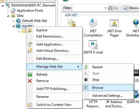Image resolution: width=139 pixels, height=109 pixels.
Task: Collapse the RAMASHANKER-PC server node
Action: point(3,6)
